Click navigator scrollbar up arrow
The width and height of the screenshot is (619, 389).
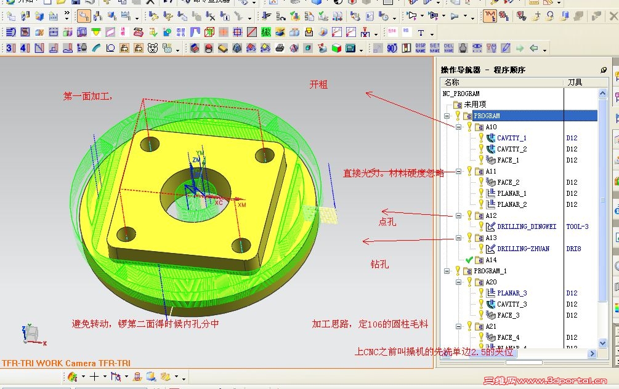pos(602,94)
